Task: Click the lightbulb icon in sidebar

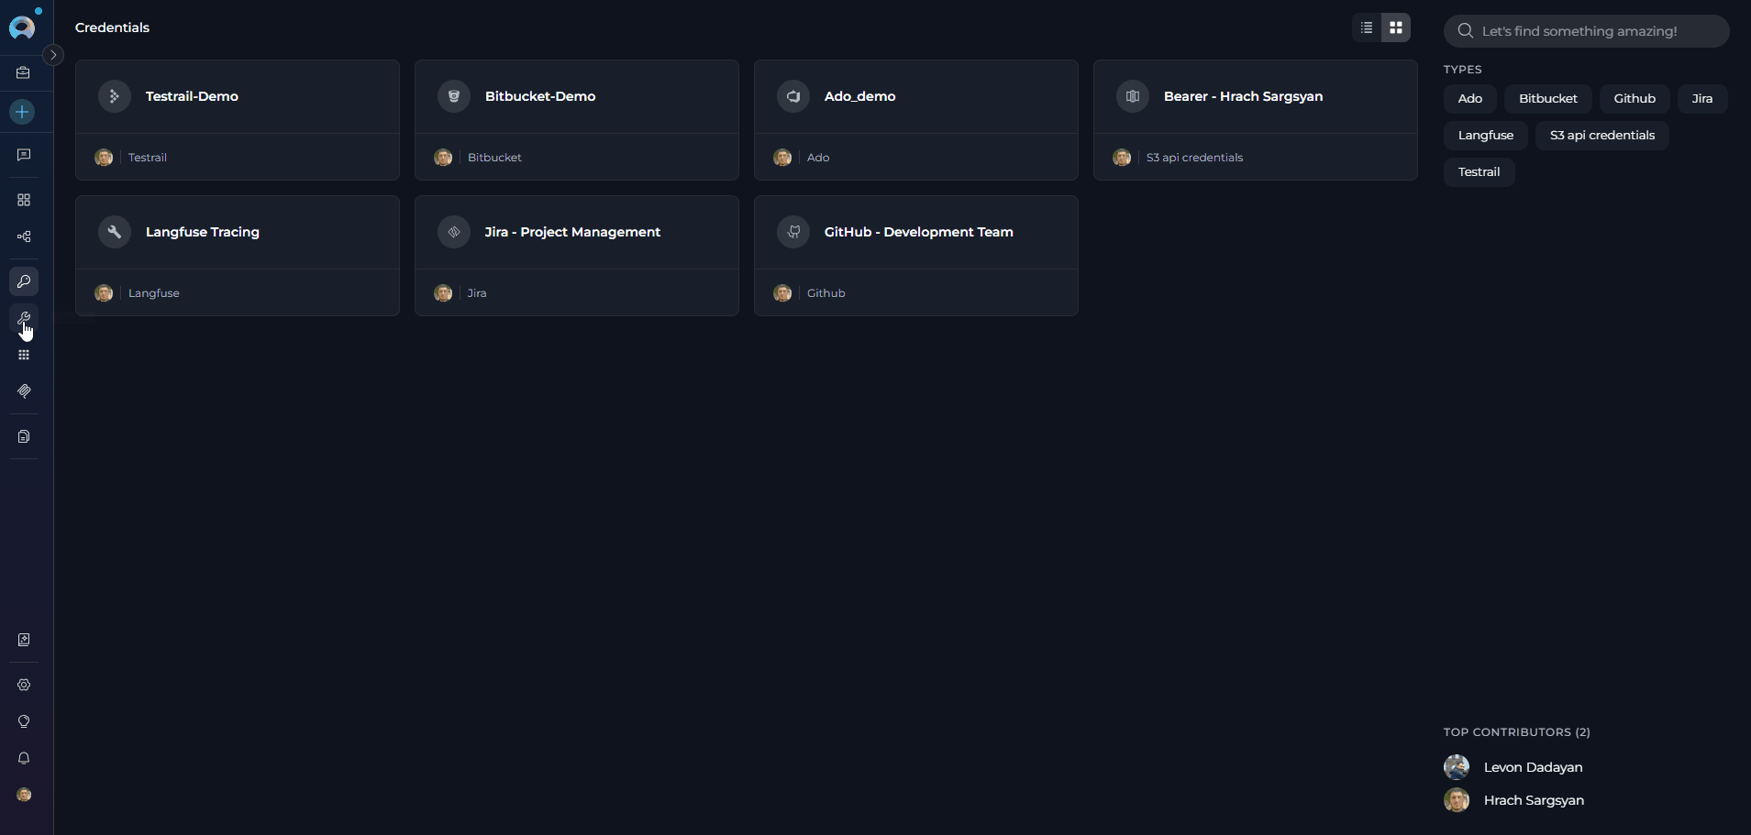Action: 24,721
